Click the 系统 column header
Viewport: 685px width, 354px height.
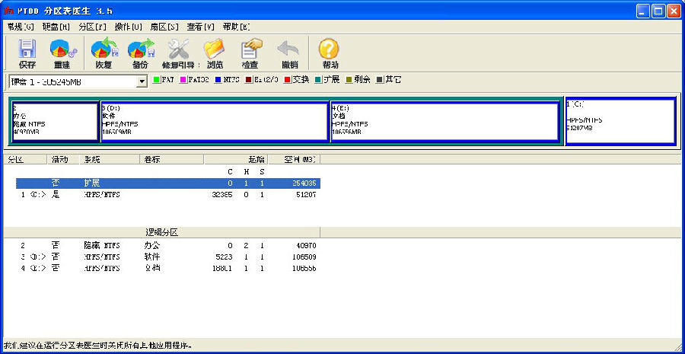tap(110, 160)
